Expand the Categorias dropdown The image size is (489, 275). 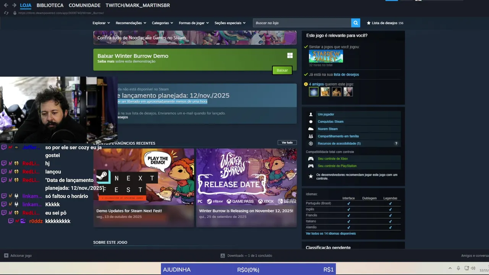162,23
